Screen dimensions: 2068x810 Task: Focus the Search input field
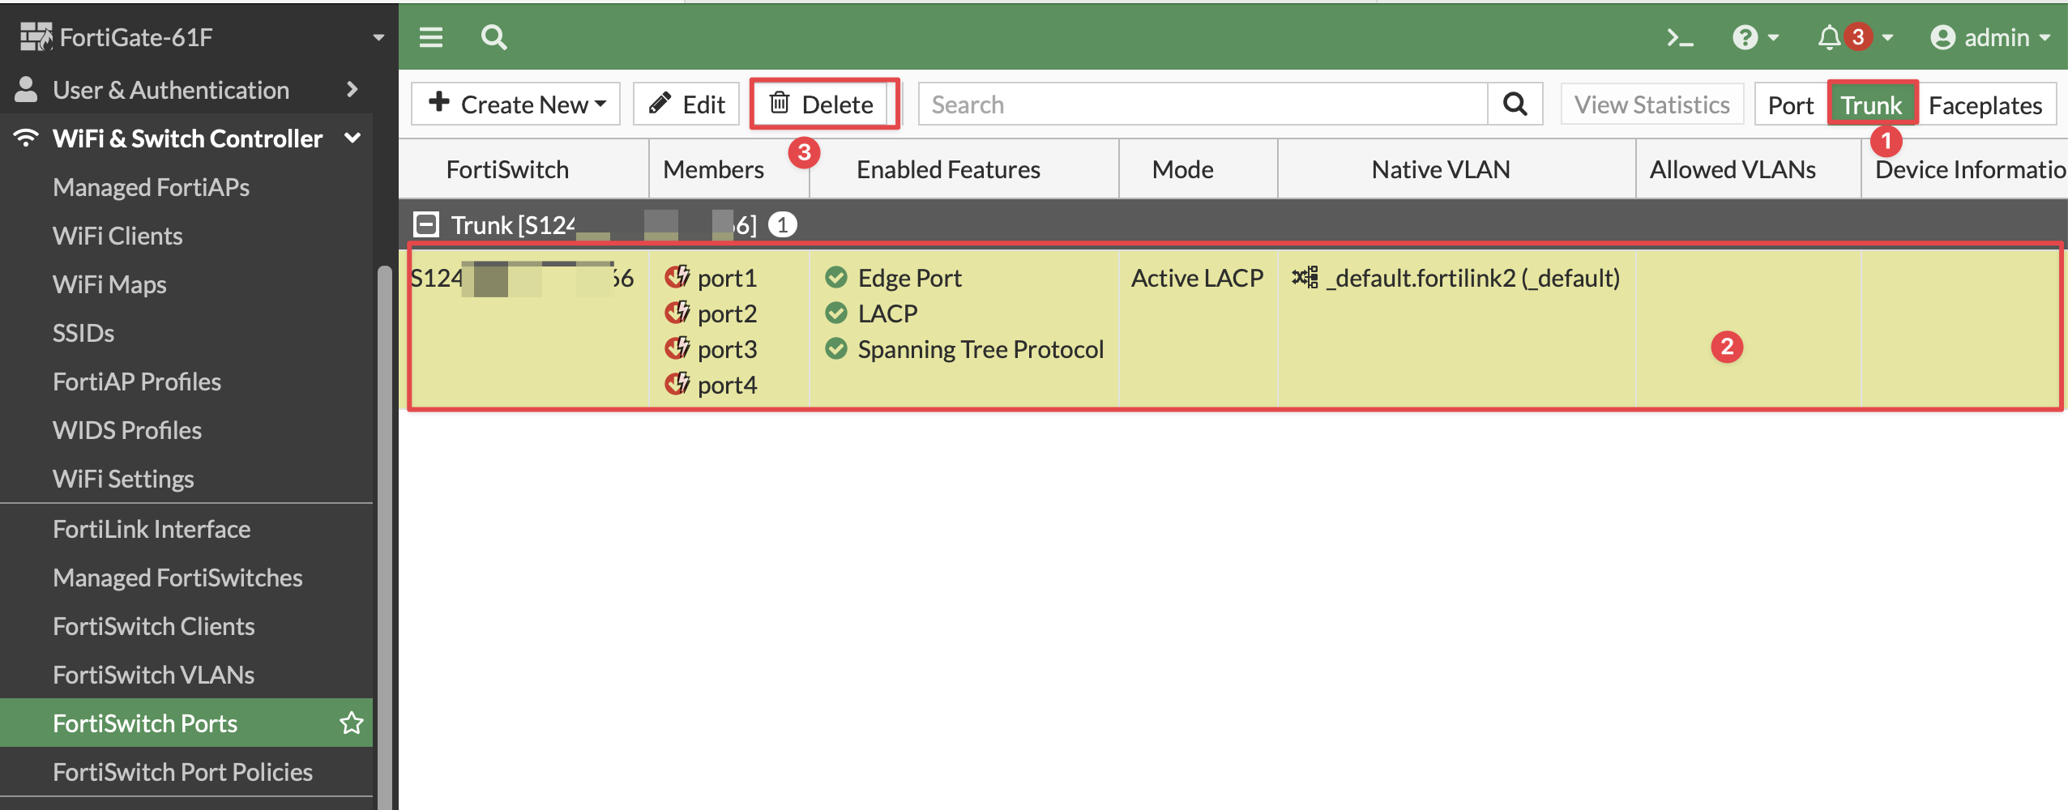point(1203,104)
